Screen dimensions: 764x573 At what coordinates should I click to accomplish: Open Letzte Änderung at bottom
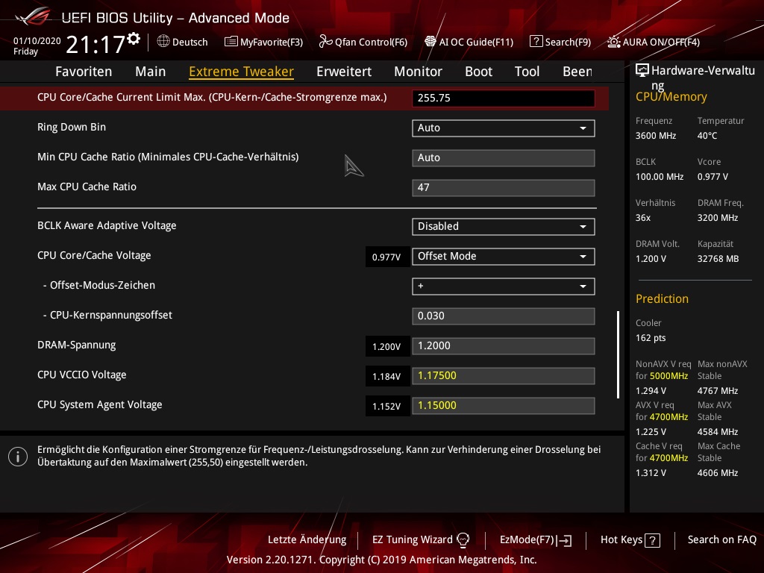pyautogui.click(x=307, y=540)
